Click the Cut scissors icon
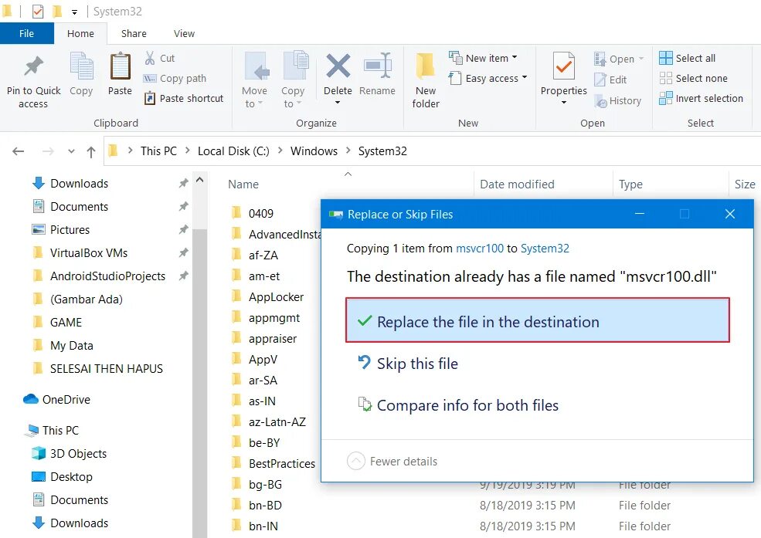Image resolution: width=761 pixels, height=538 pixels. 149,58
